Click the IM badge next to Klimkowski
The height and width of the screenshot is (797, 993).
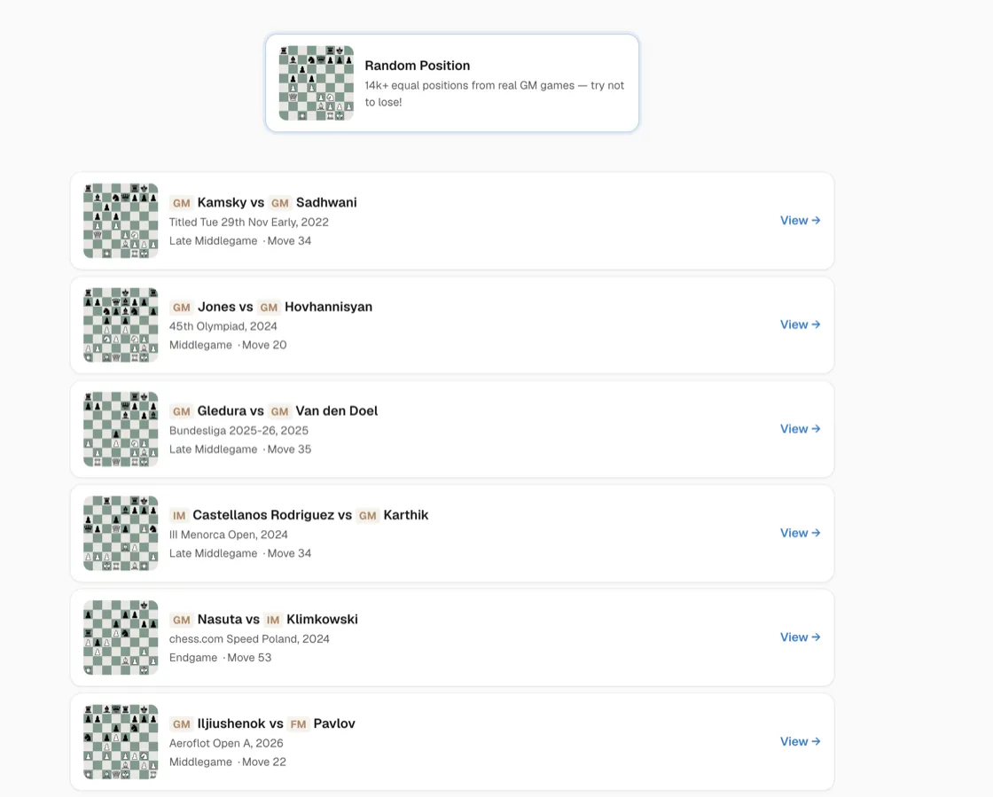(x=272, y=619)
